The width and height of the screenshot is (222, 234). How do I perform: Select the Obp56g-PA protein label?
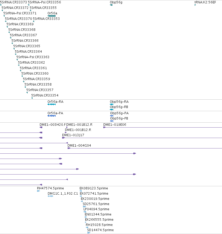pos(119,113)
